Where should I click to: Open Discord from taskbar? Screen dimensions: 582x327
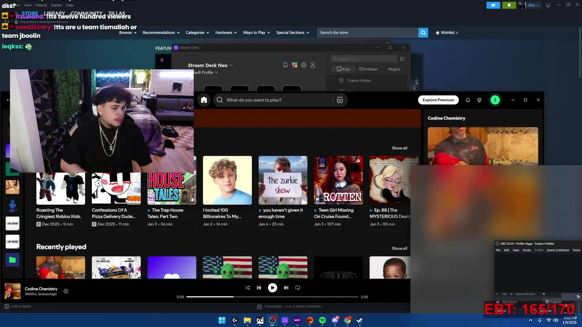coord(335,320)
